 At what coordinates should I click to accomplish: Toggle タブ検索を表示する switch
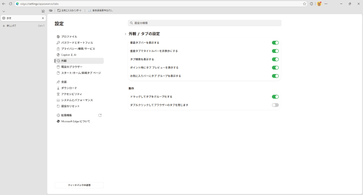coord(275,59)
